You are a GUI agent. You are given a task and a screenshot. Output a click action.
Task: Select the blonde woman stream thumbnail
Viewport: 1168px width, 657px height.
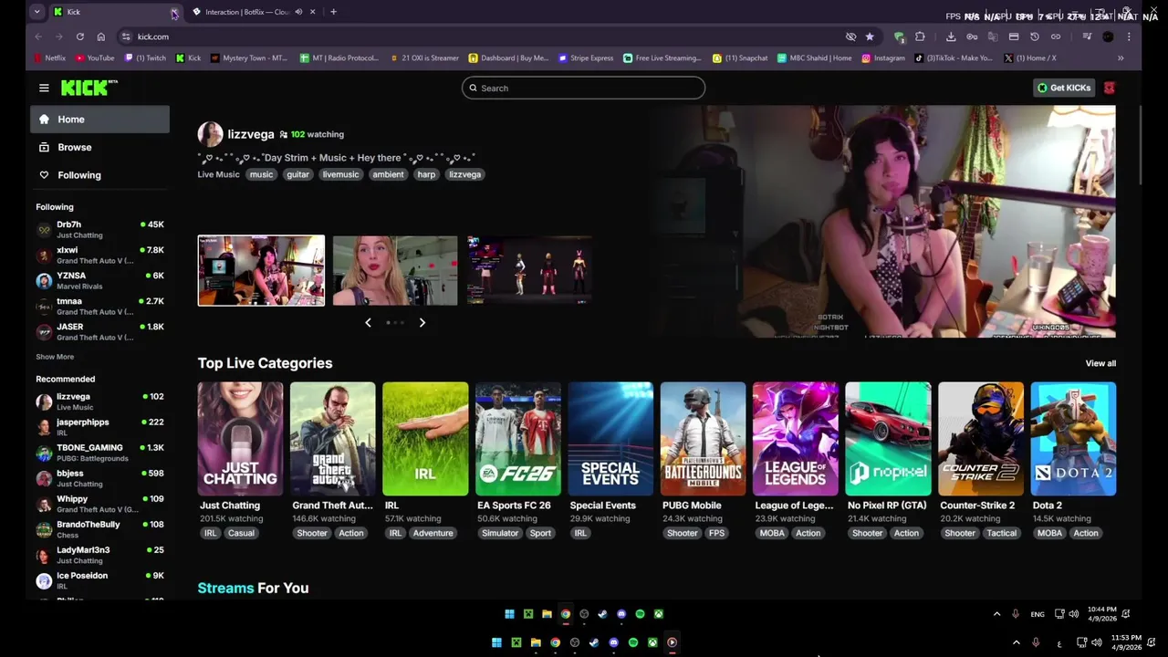tap(395, 270)
